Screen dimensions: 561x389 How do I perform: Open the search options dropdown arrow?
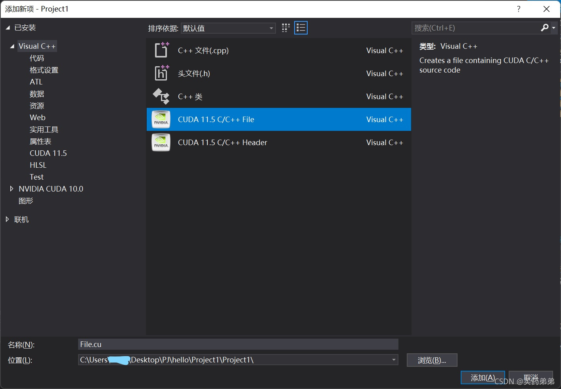point(554,28)
